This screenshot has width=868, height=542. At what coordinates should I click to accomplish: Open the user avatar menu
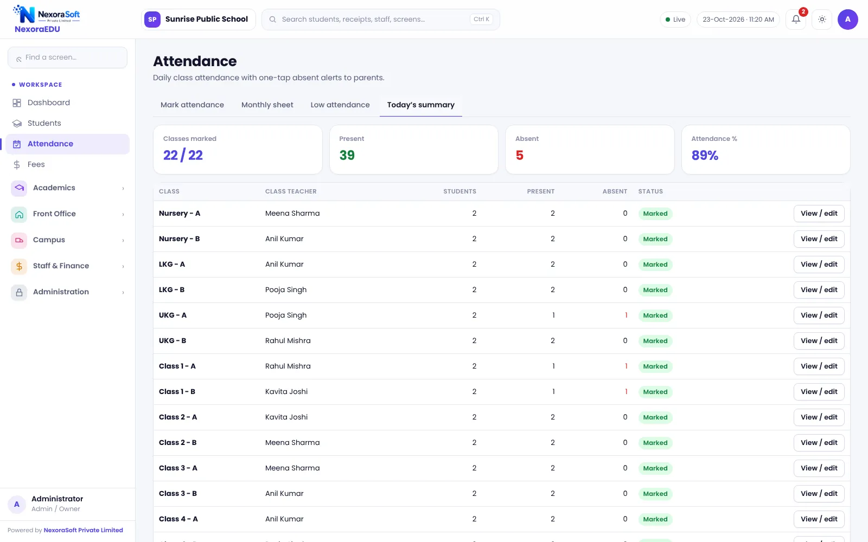coord(848,20)
